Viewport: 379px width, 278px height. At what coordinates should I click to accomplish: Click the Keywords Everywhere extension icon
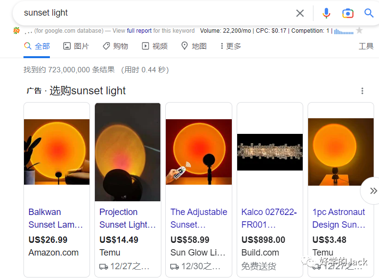17,31
